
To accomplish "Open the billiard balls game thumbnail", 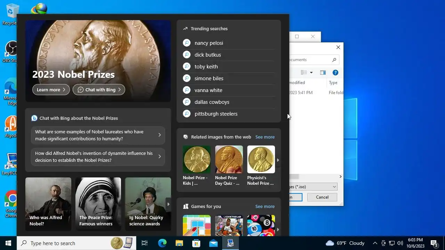I will point(261,225).
